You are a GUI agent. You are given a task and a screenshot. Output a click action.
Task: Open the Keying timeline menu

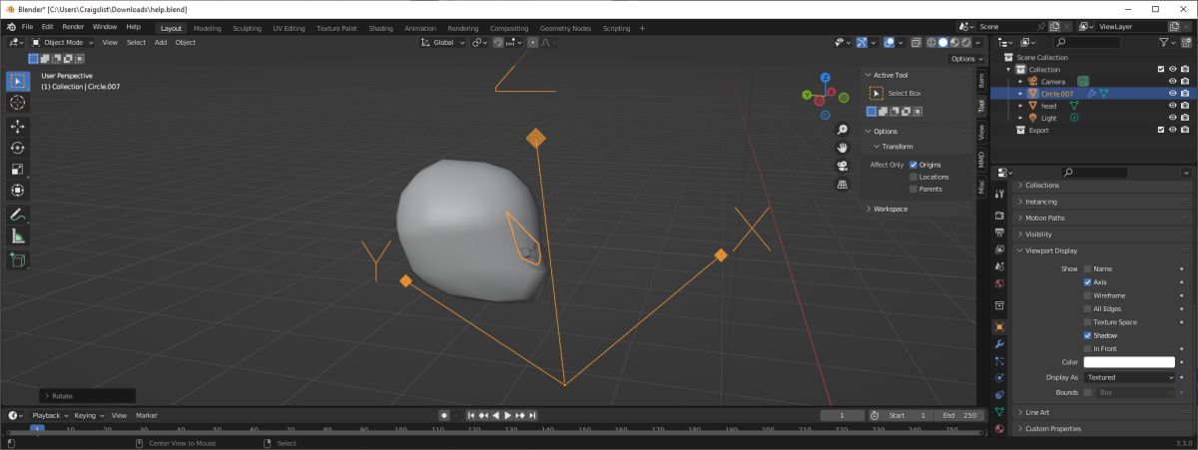[89, 415]
